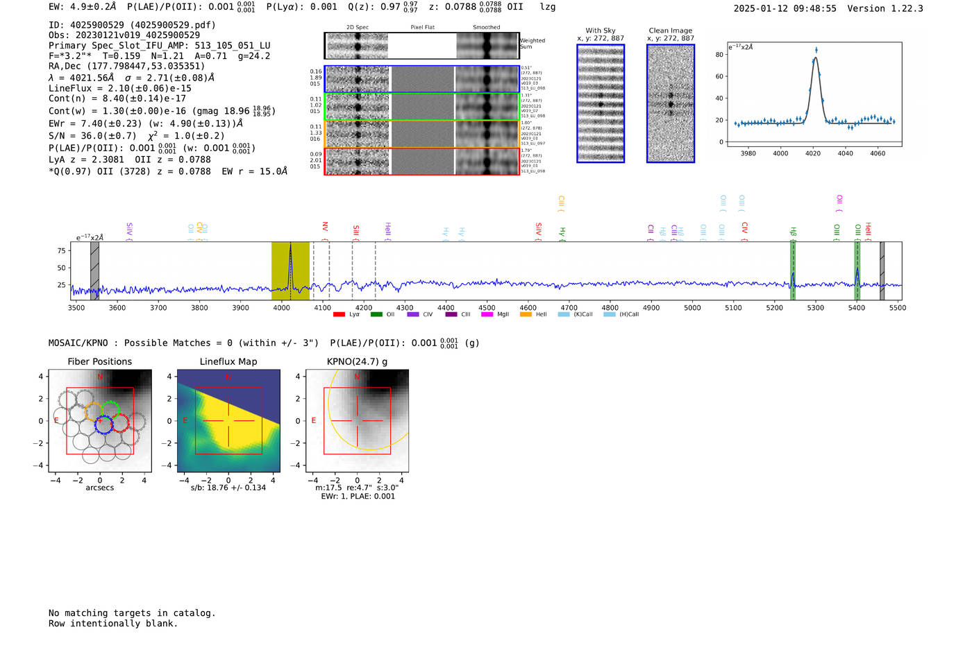Select the green-bordered 2D fiber spectrum row
972x661 pixels.
click(421, 107)
